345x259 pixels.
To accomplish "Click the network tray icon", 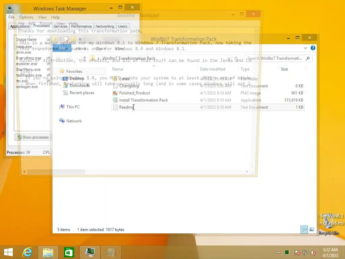I will tap(305, 253).
